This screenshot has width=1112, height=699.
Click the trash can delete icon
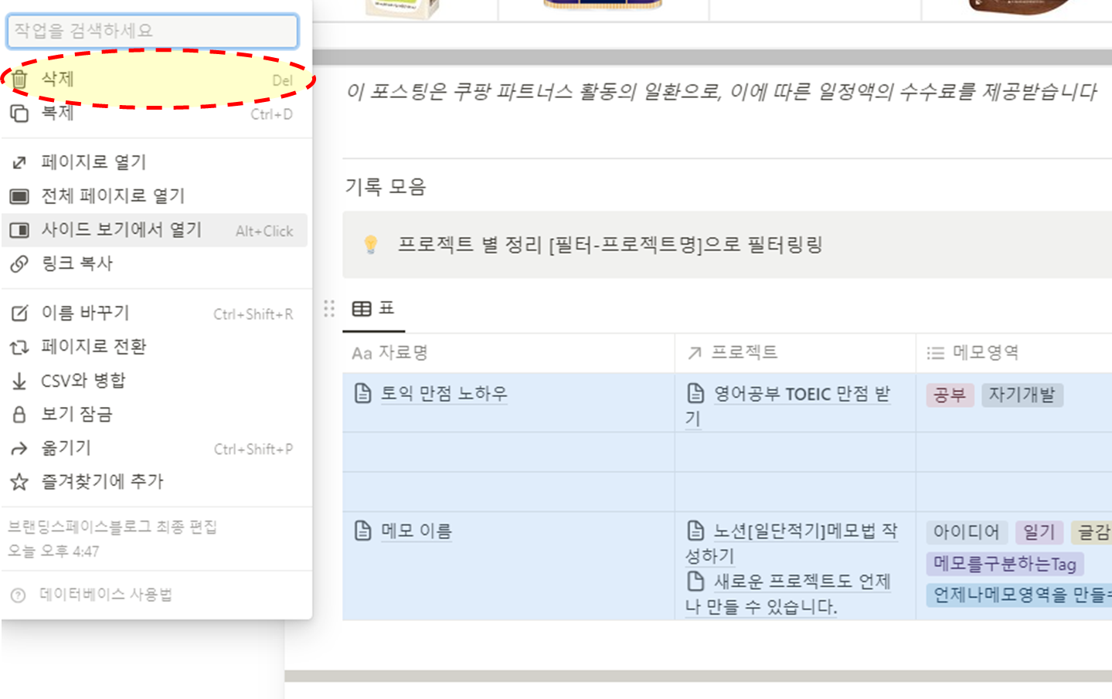click(19, 79)
